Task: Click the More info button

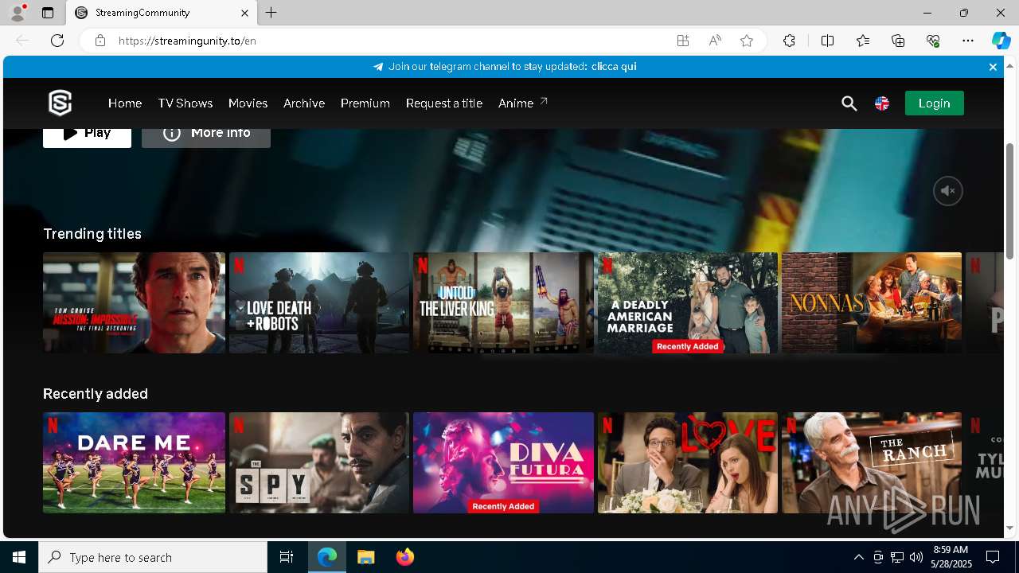Action: point(206,138)
